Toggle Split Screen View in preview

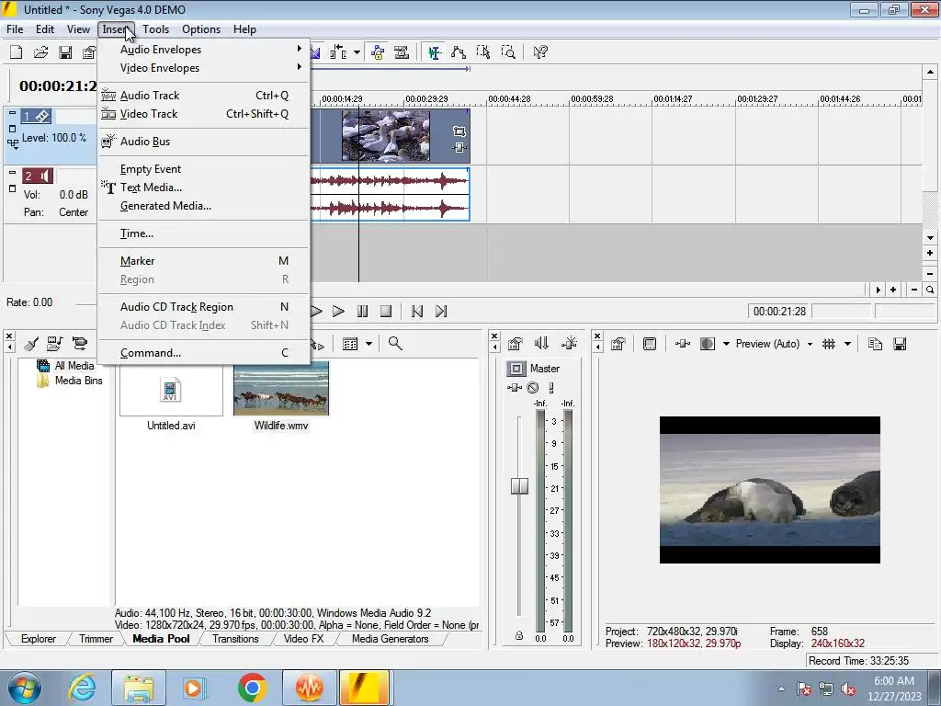click(708, 344)
